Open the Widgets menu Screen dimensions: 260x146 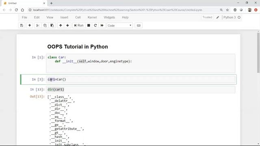point(109,17)
